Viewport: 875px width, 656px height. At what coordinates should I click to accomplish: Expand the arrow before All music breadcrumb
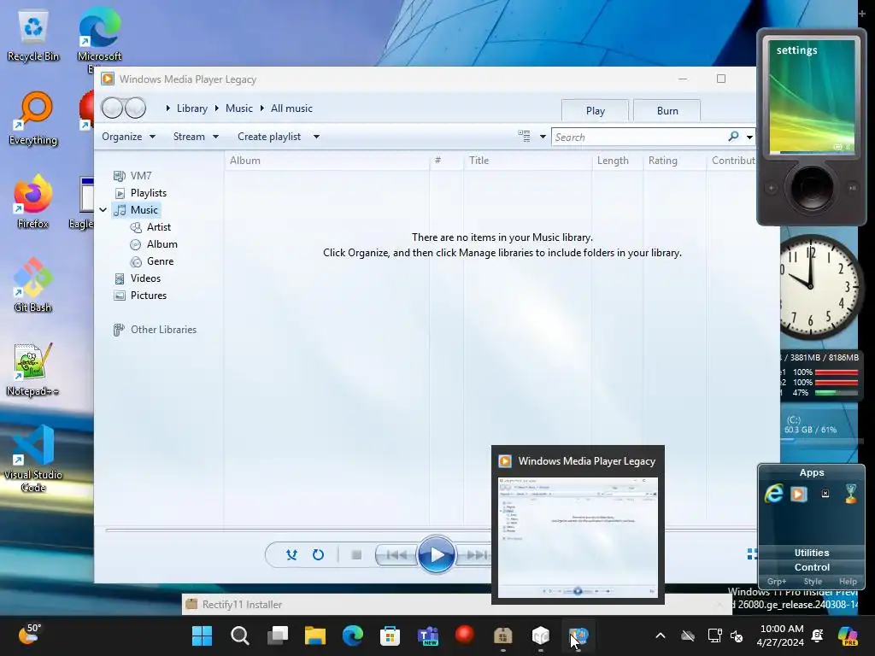pos(261,108)
